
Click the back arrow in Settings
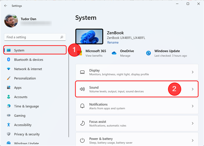pyautogui.click(x=6, y=6)
